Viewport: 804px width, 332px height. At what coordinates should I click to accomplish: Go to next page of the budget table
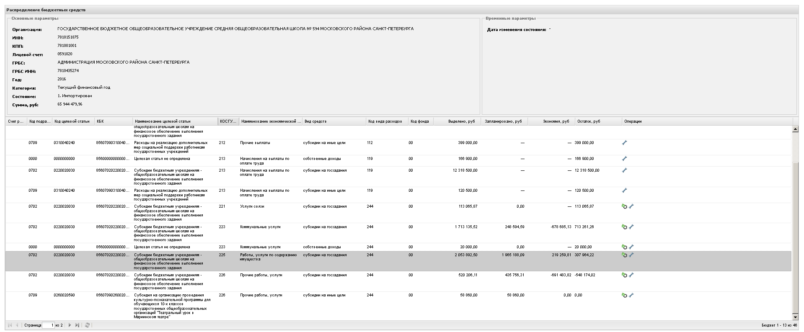(x=70, y=325)
